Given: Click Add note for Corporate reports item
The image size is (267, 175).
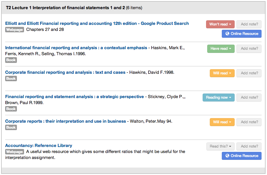Looking at the screenshot, I should pyautogui.click(x=249, y=122).
